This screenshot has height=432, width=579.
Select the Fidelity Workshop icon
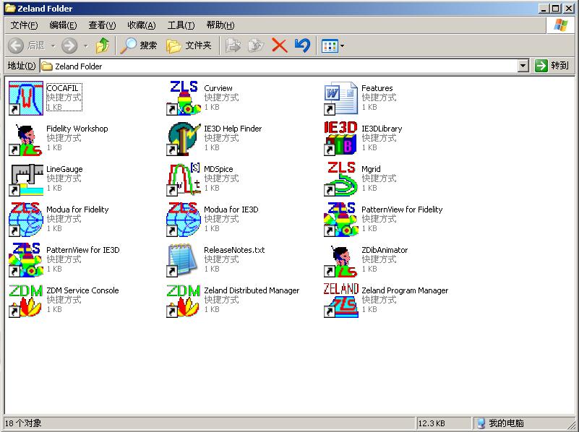[x=26, y=139]
